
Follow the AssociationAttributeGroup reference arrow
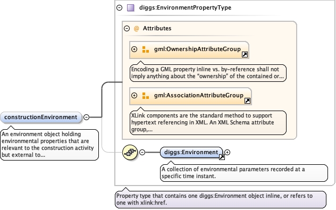click(248, 100)
